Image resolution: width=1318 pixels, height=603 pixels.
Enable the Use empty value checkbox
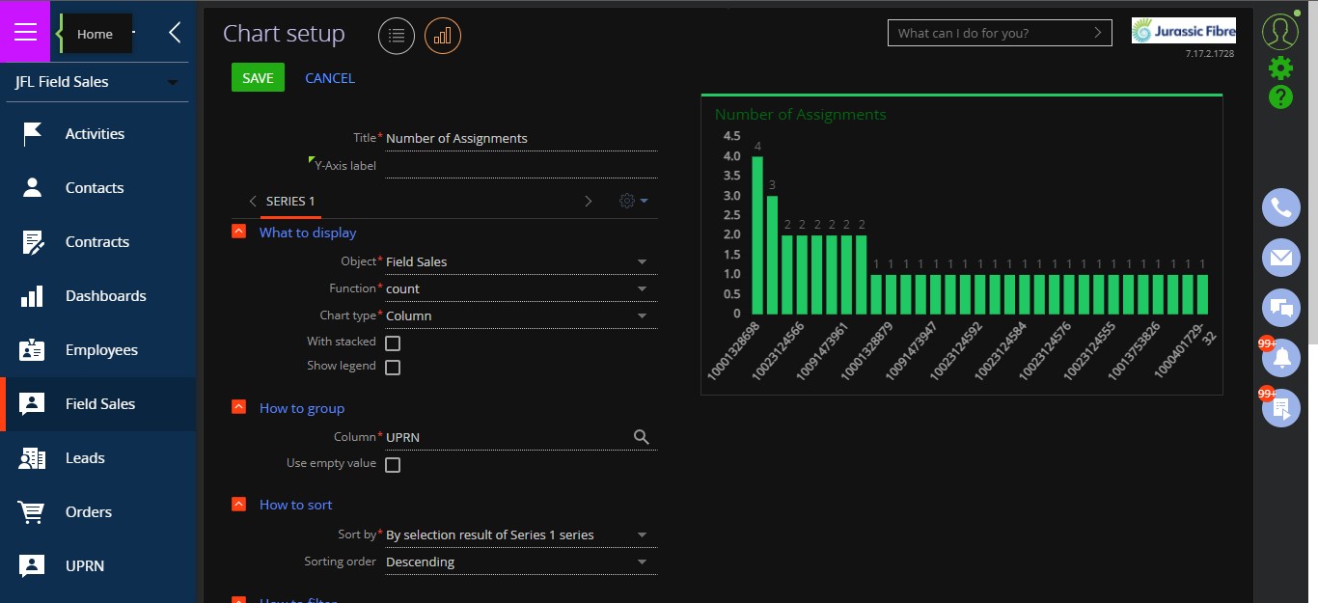click(393, 465)
